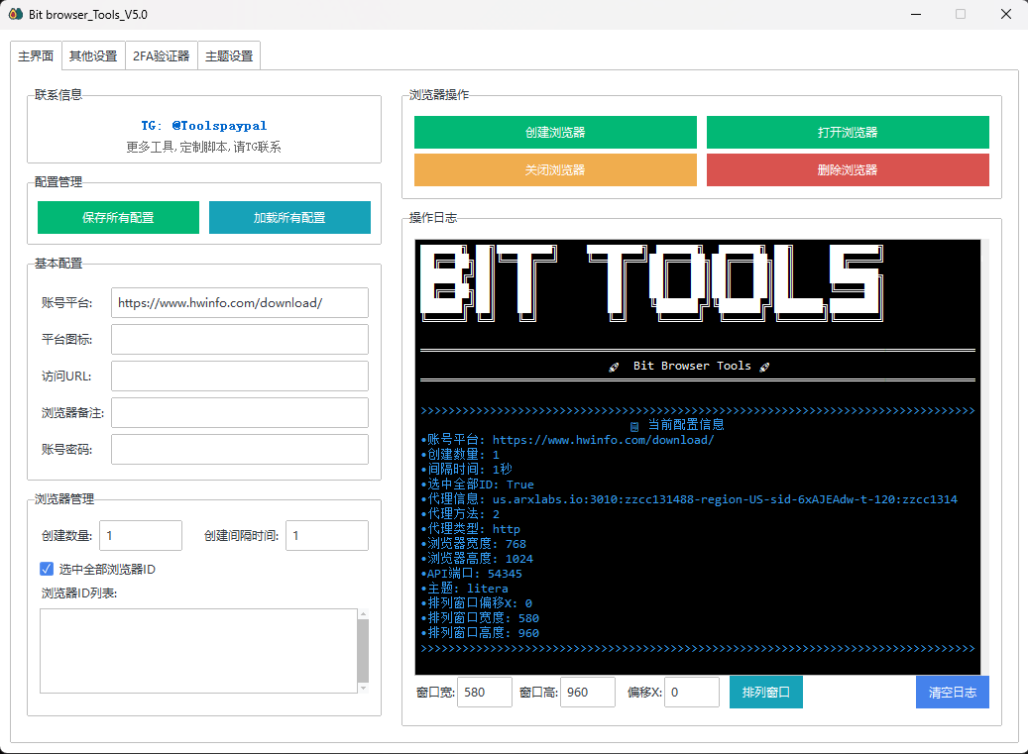The height and width of the screenshot is (754, 1028).
Task: Click the 排列窗口 button
Action: click(x=765, y=692)
